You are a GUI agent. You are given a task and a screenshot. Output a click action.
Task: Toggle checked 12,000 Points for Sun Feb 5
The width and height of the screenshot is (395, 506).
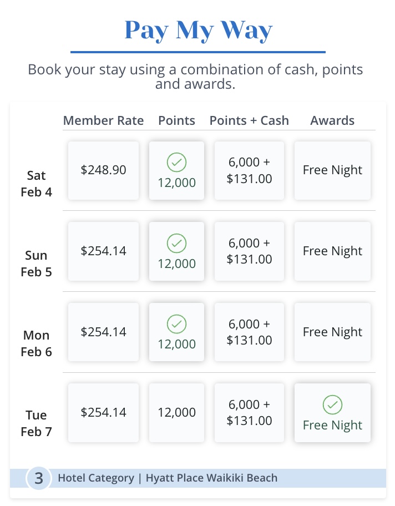coord(176,252)
